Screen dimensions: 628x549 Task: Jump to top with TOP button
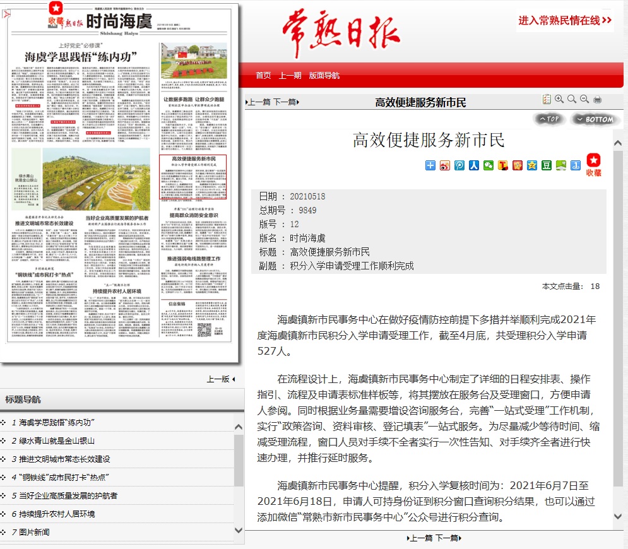pyautogui.click(x=548, y=119)
